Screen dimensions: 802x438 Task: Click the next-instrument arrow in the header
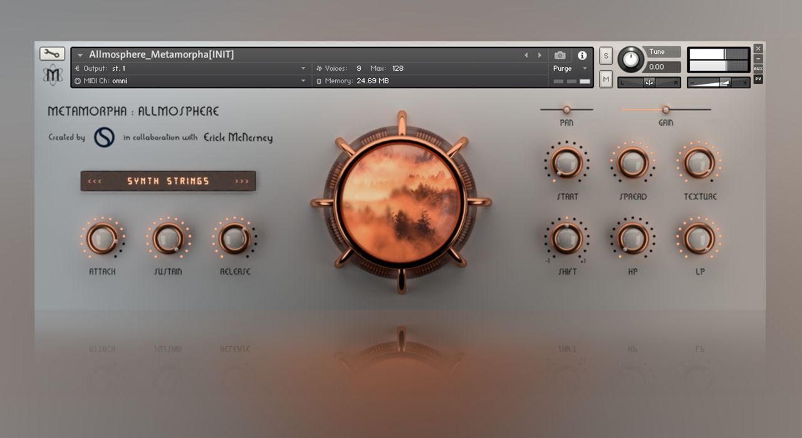tap(539, 54)
